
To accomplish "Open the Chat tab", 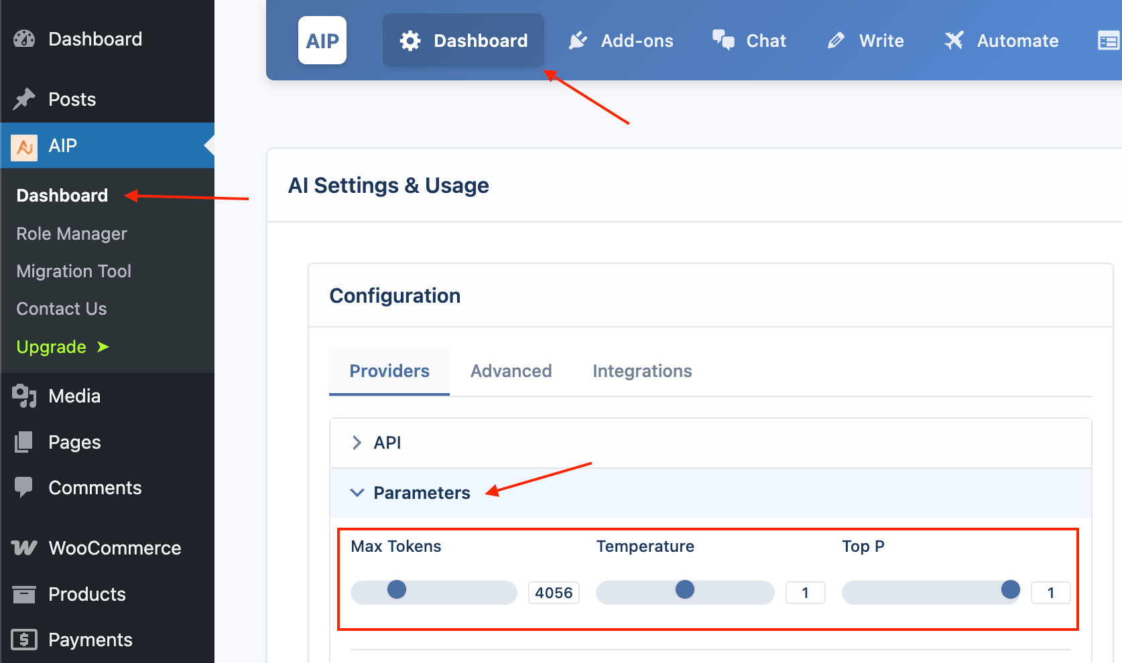I will (x=749, y=41).
